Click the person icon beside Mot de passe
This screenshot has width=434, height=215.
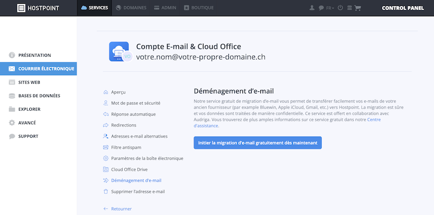pyautogui.click(x=105, y=103)
